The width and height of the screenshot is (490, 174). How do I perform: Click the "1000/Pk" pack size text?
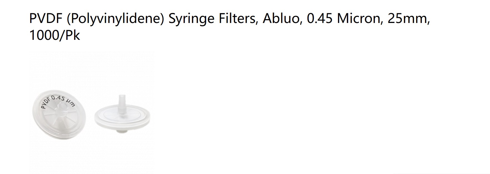(x=55, y=35)
